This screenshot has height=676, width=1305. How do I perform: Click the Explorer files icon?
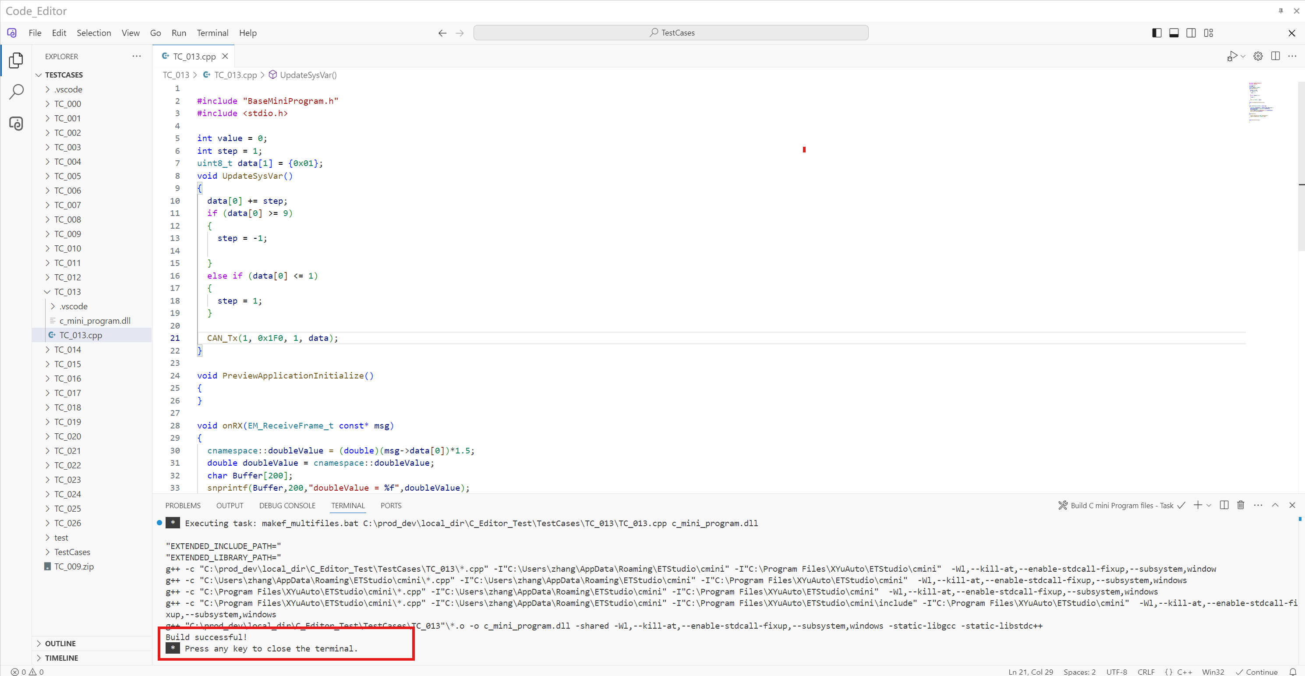point(16,60)
